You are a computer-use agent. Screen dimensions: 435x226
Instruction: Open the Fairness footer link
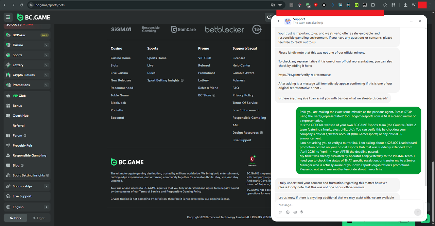click(x=239, y=80)
